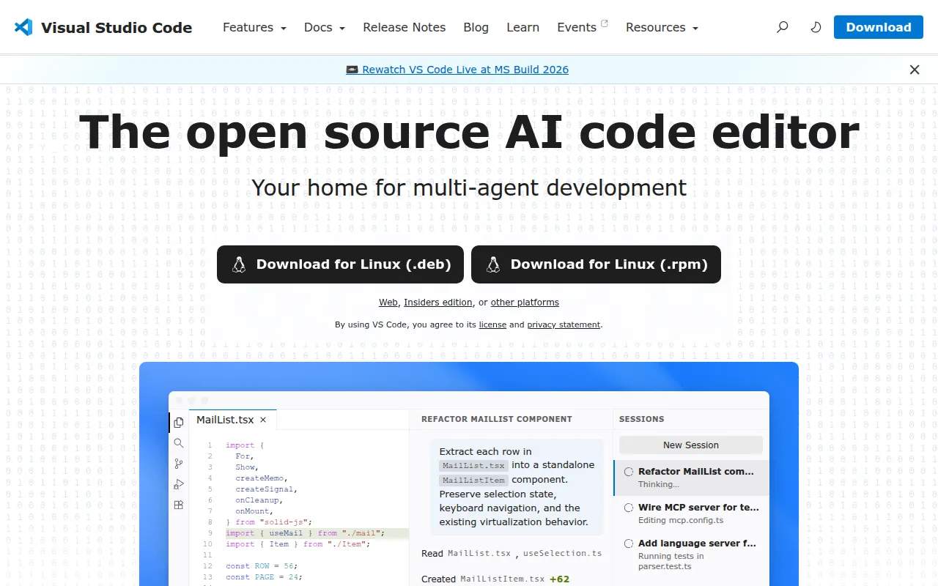
Task: Download for Linux (.rpm)
Action: (x=596, y=264)
